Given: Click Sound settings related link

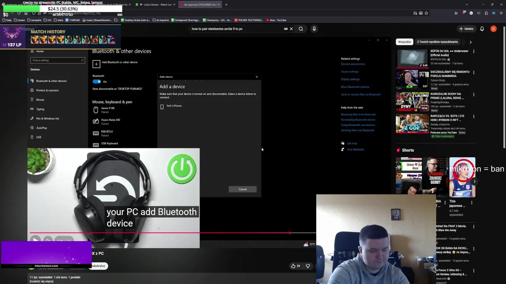Looking at the screenshot, I should tap(350, 72).
